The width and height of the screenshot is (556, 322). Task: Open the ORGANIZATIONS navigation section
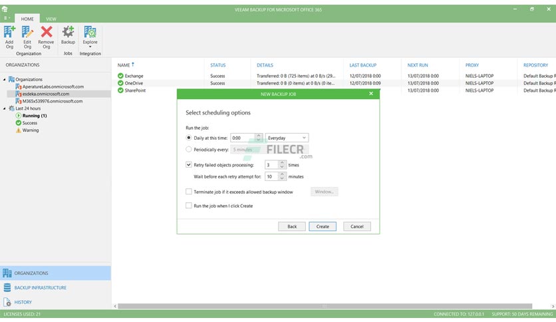pyautogui.click(x=55, y=273)
